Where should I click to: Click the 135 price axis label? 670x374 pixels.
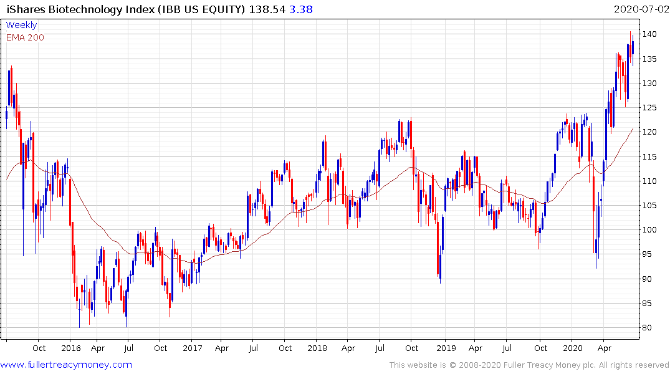click(649, 59)
